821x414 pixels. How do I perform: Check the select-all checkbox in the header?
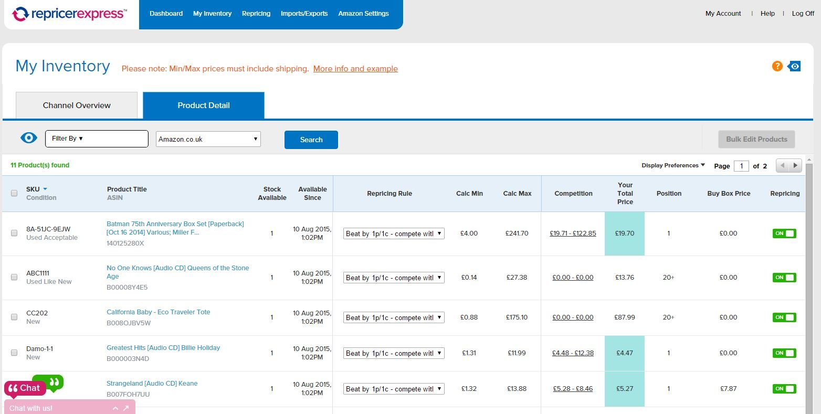14,193
